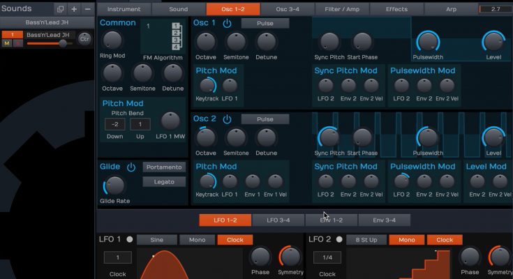Image resolution: width=513 pixels, height=279 pixels.
Task: Open the Env 3-4 tab
Action: pos(384,220)
